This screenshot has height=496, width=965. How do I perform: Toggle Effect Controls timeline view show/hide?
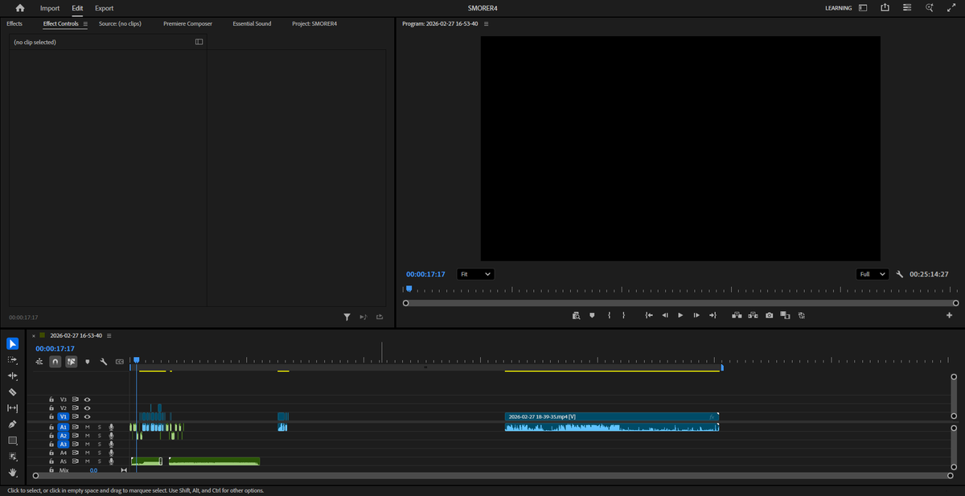click(x=199, y=42)
